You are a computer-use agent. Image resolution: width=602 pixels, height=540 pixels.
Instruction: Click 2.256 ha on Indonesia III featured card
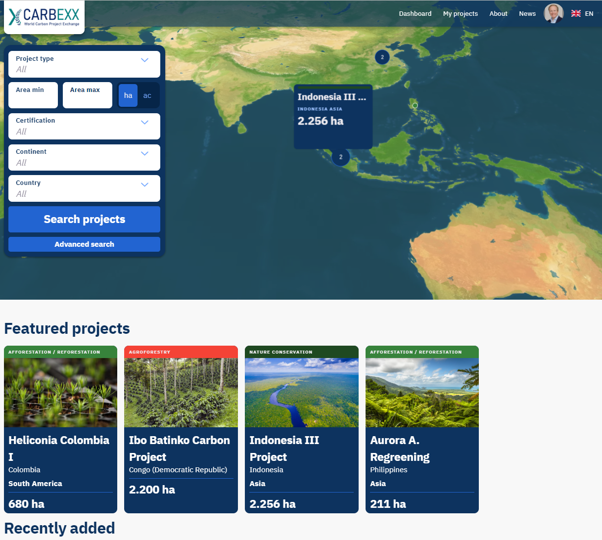[273, 504]
